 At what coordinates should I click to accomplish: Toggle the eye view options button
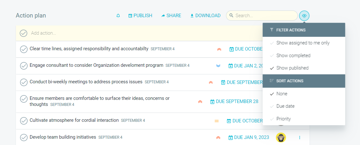304,16
